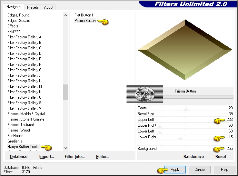This screenshot has height=176, width=238.
Task: Select Frames, Marble & Crystal category
Action: click(x=26, y=114)
